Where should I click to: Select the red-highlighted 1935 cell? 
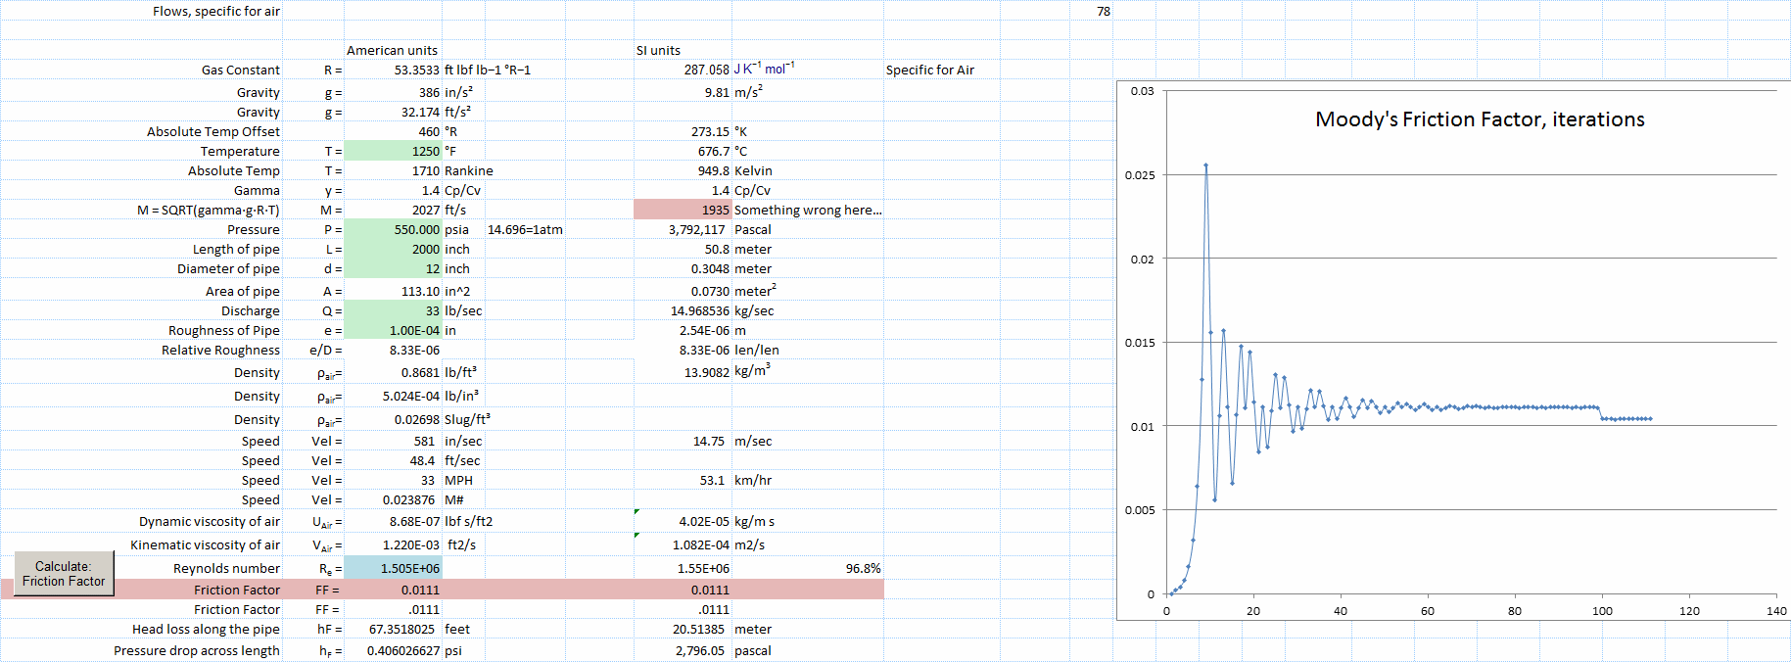683,210
